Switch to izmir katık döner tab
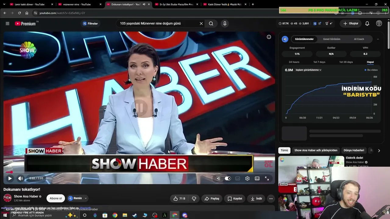This screenshot has width=390, height=219. (x=32, y=4)
